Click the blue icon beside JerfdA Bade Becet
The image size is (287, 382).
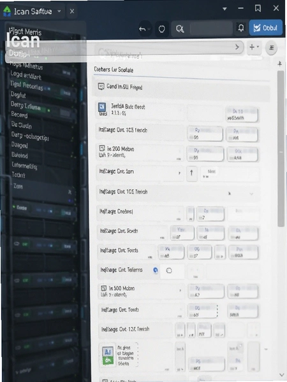point(102,107)
